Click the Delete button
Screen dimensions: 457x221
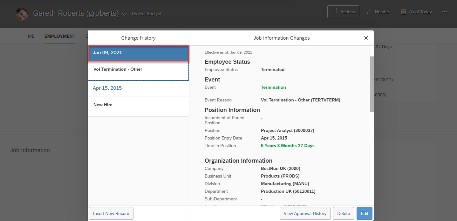(x=344, y=213)
